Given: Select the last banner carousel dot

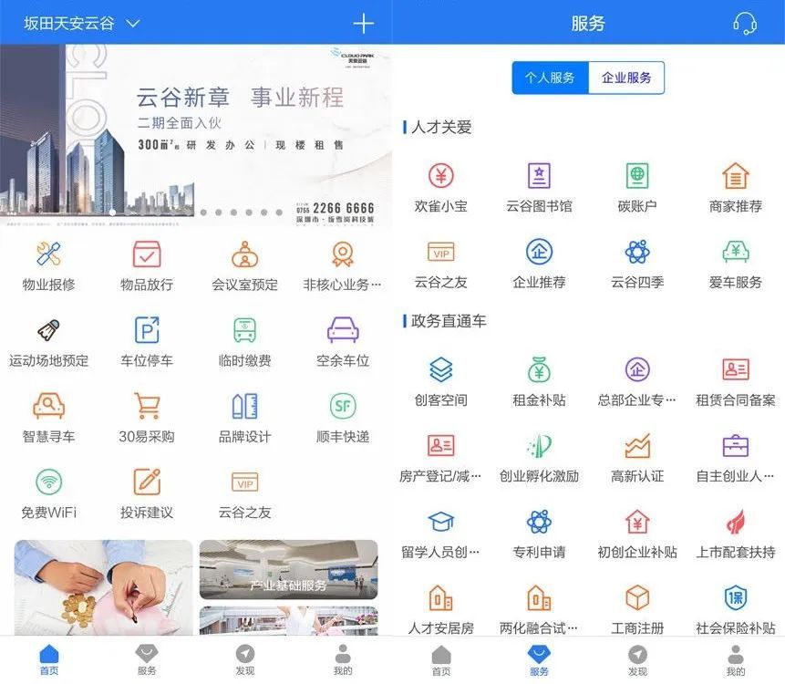Looking at the screenshot, I should point(279,212).
